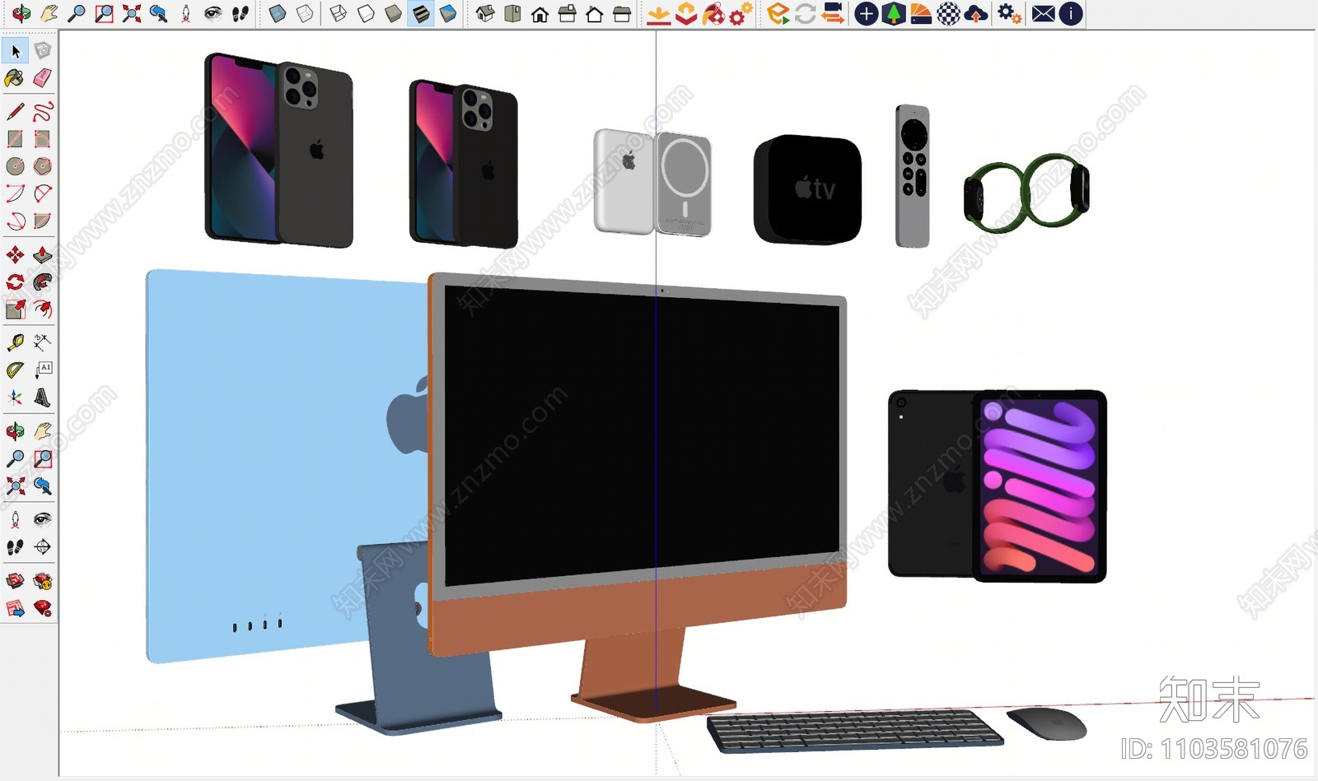Click Orbit in the top camera toolbar
This screenshot has width=1318, height=781.
pyautogui.click(x=21, y=13)
